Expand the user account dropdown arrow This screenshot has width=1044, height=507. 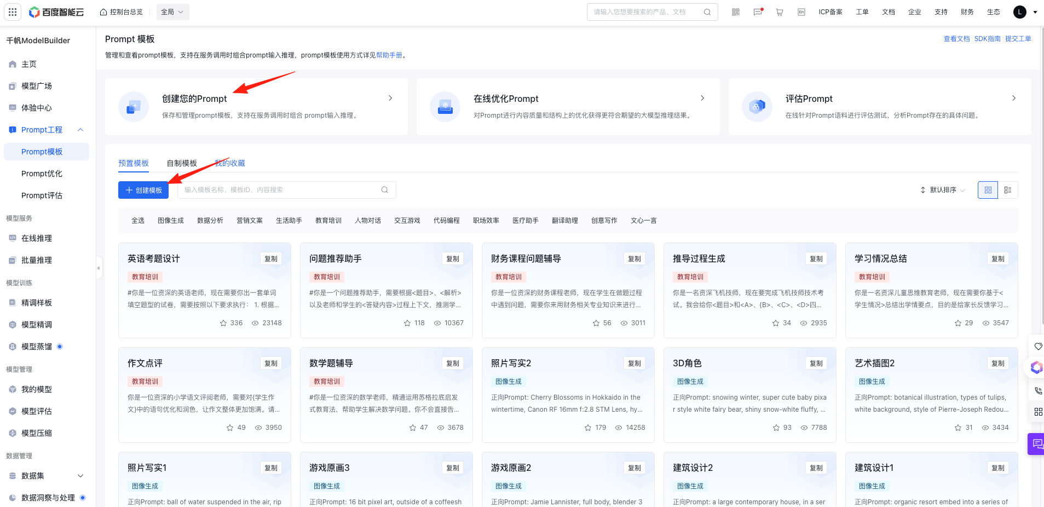click(x=1035, y=12)
